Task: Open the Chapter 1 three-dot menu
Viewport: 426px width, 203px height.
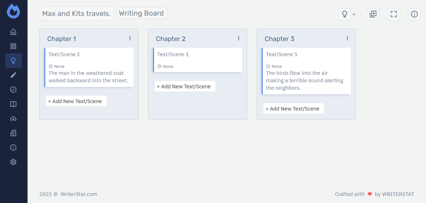Action: (x=130, y=38)
